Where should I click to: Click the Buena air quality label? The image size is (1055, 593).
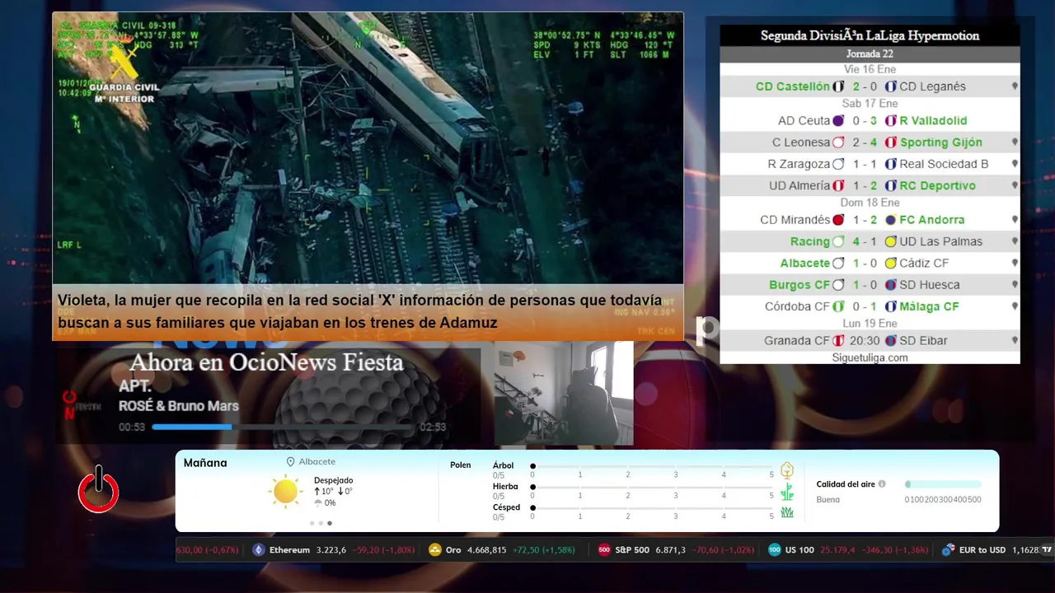coord(828,500)
